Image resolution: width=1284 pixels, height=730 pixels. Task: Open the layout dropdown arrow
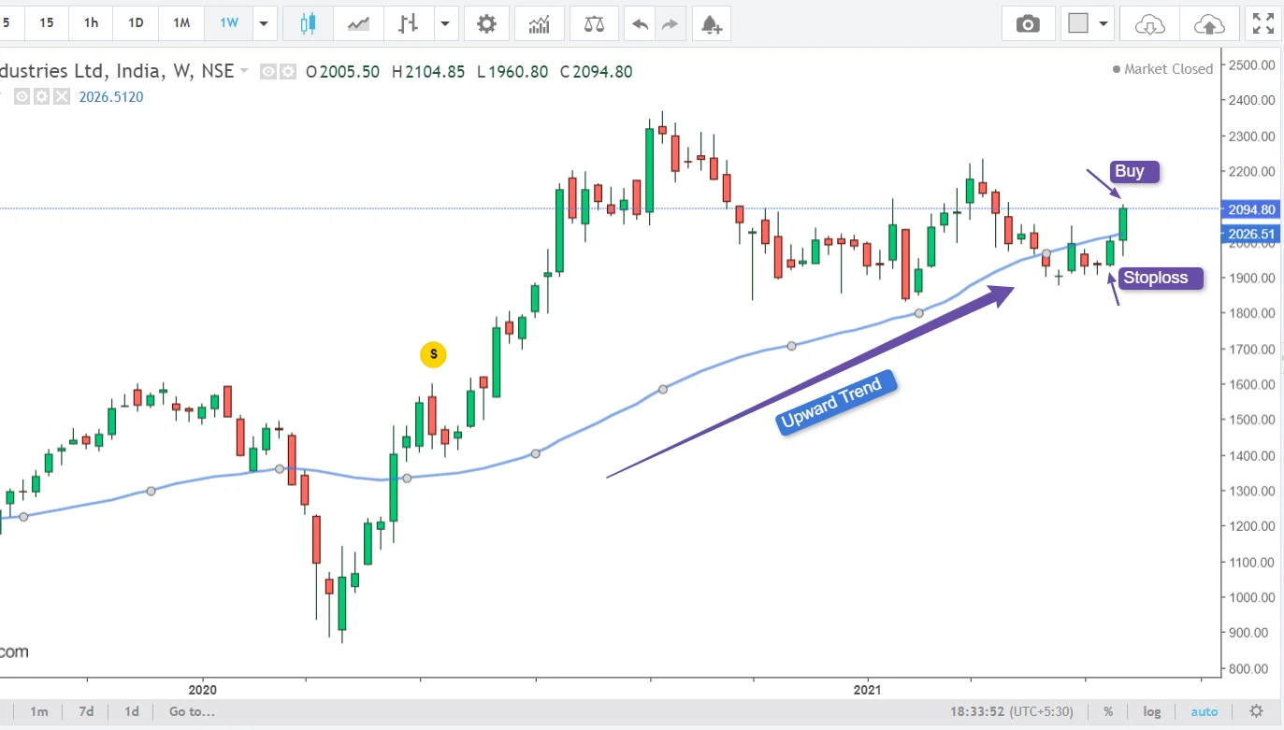click(1104, 23)
